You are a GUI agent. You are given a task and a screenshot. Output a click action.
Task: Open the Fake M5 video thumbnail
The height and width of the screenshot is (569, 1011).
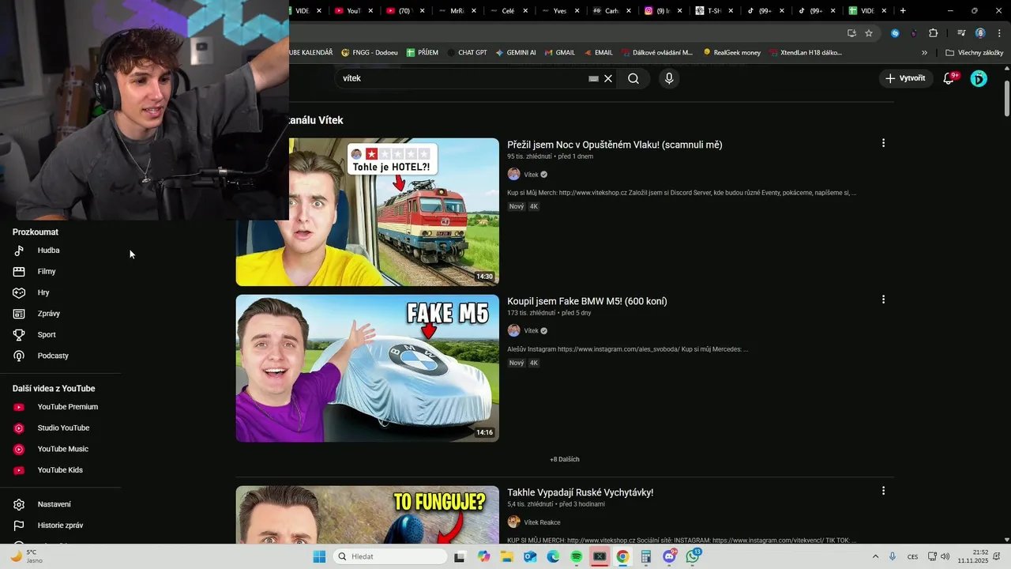click(x=367, y=368)
